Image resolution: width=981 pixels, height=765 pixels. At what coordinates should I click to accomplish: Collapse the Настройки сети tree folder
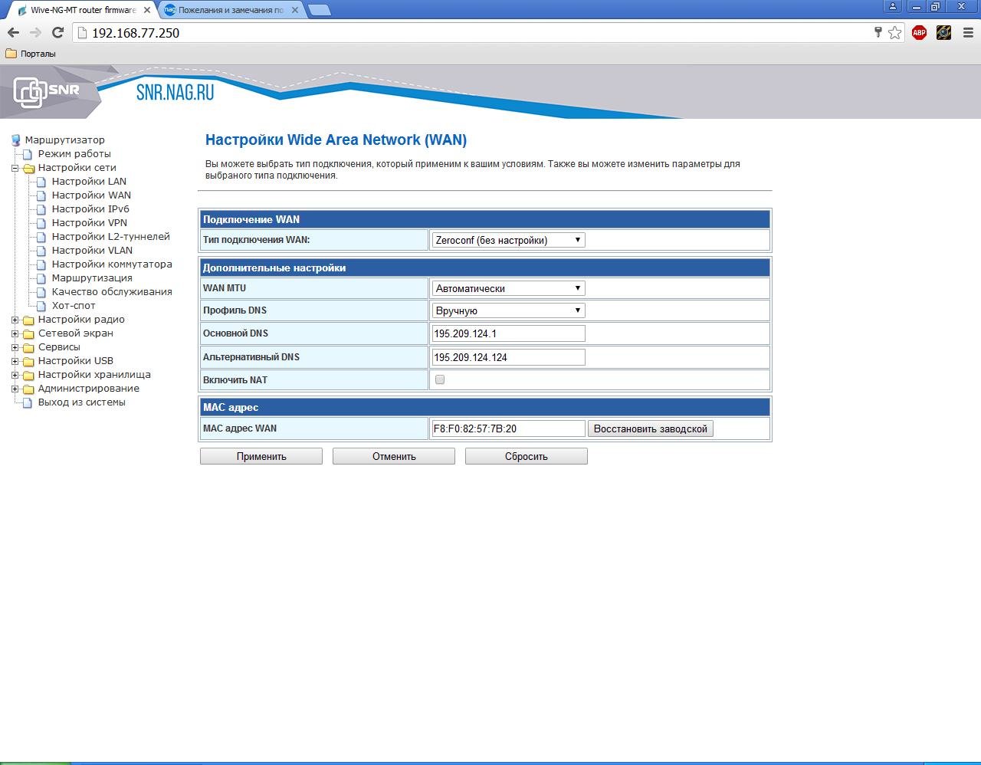tap(15, 168)
